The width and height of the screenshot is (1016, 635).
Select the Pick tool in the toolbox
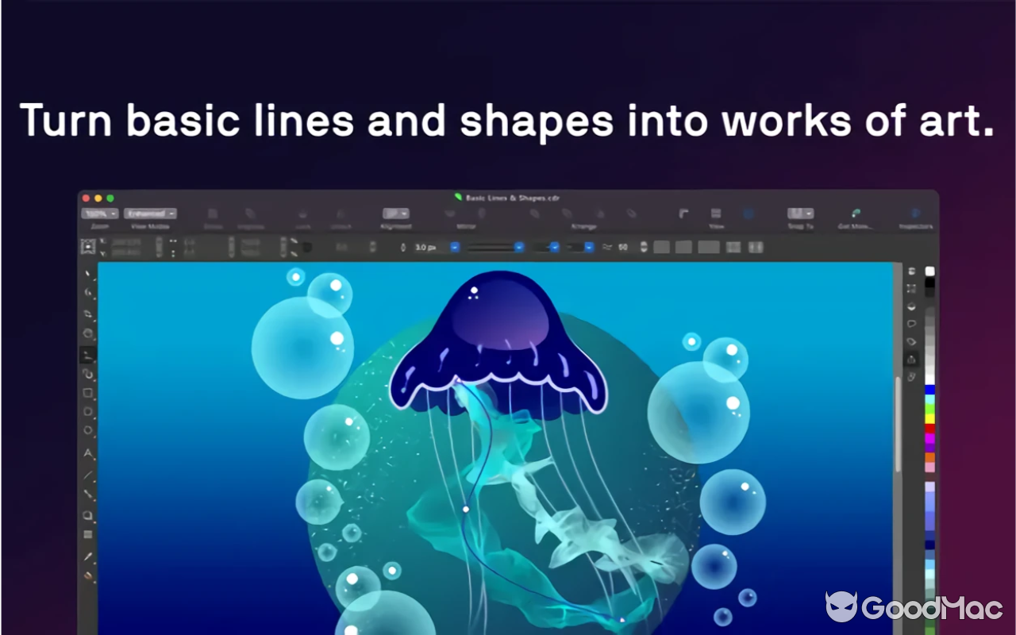pyautogui.click(x=87, y=272)
